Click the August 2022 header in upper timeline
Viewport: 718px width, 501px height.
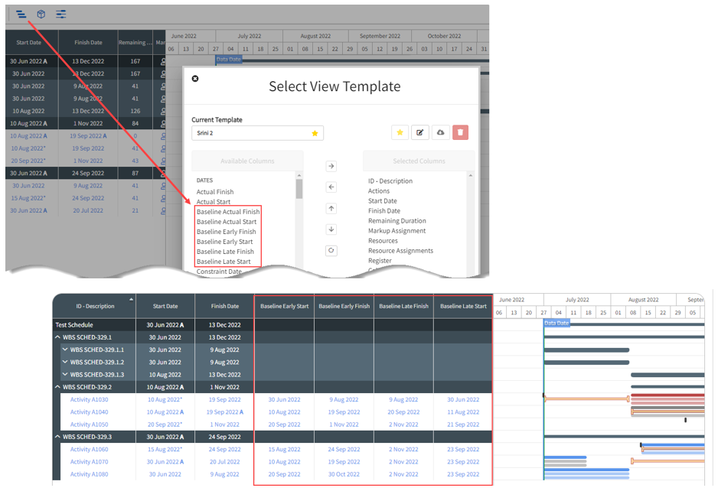[315, 36]
